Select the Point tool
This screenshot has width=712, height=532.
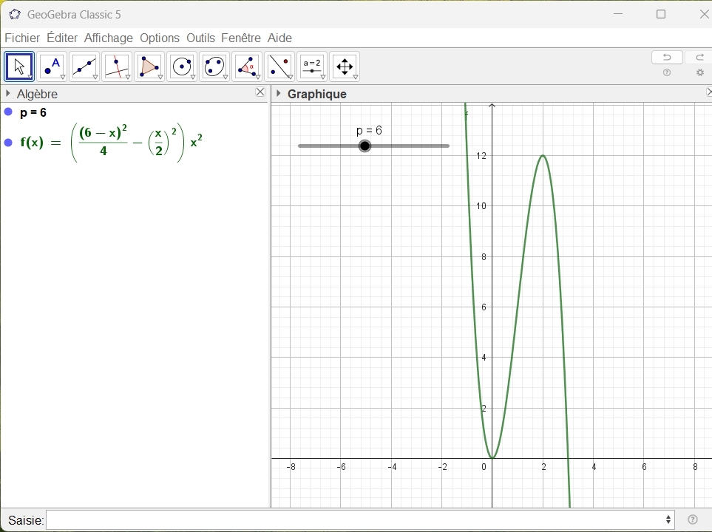52,66
